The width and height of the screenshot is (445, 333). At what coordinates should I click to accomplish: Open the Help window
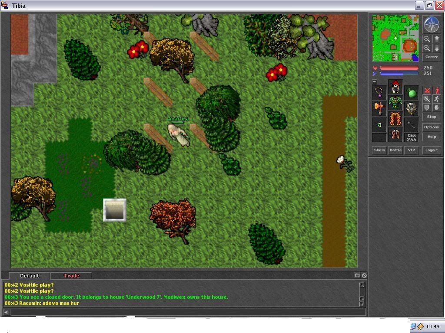pyautogui.click(x=432, y=137)
